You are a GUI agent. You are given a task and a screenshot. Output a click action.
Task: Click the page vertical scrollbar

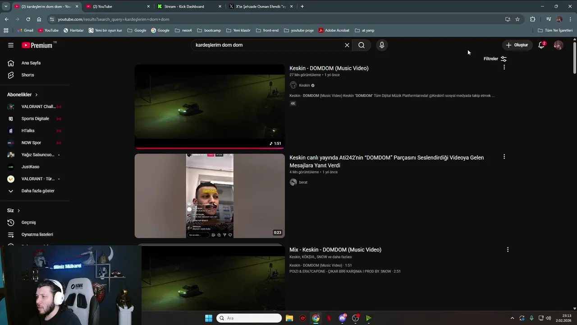coord(574,57)
